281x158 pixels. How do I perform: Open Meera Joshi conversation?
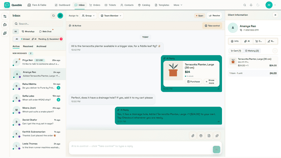(x=38, y=110)
